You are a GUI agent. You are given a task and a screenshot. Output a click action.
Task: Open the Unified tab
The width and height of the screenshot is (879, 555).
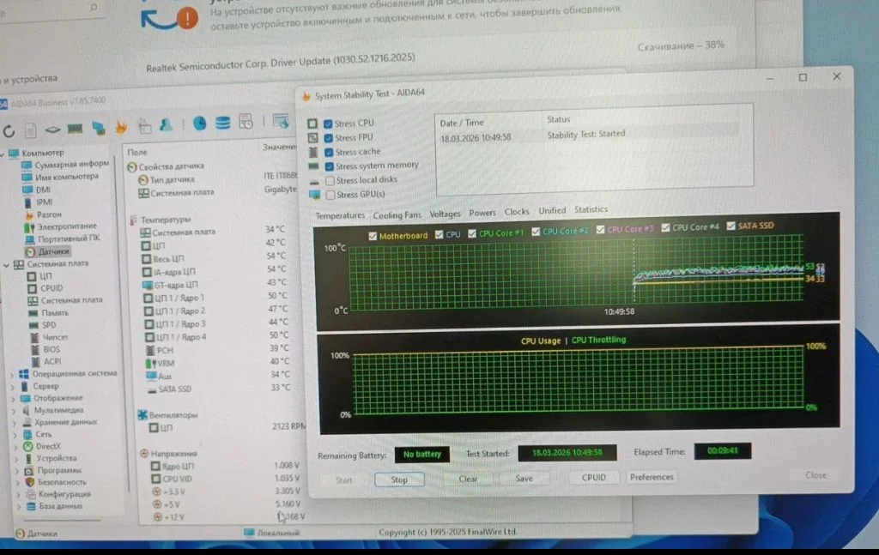point(552,210)
